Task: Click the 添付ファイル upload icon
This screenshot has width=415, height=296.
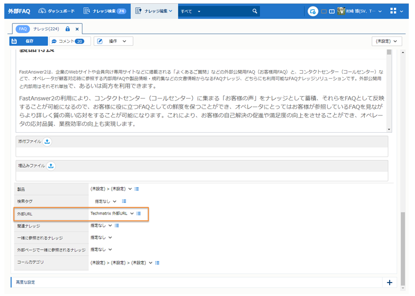Action: (47, 141)
